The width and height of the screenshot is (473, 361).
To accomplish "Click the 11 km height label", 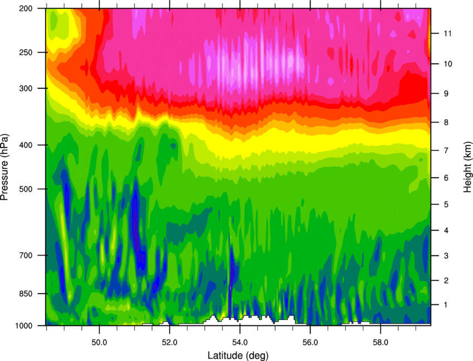I will 448,33.
